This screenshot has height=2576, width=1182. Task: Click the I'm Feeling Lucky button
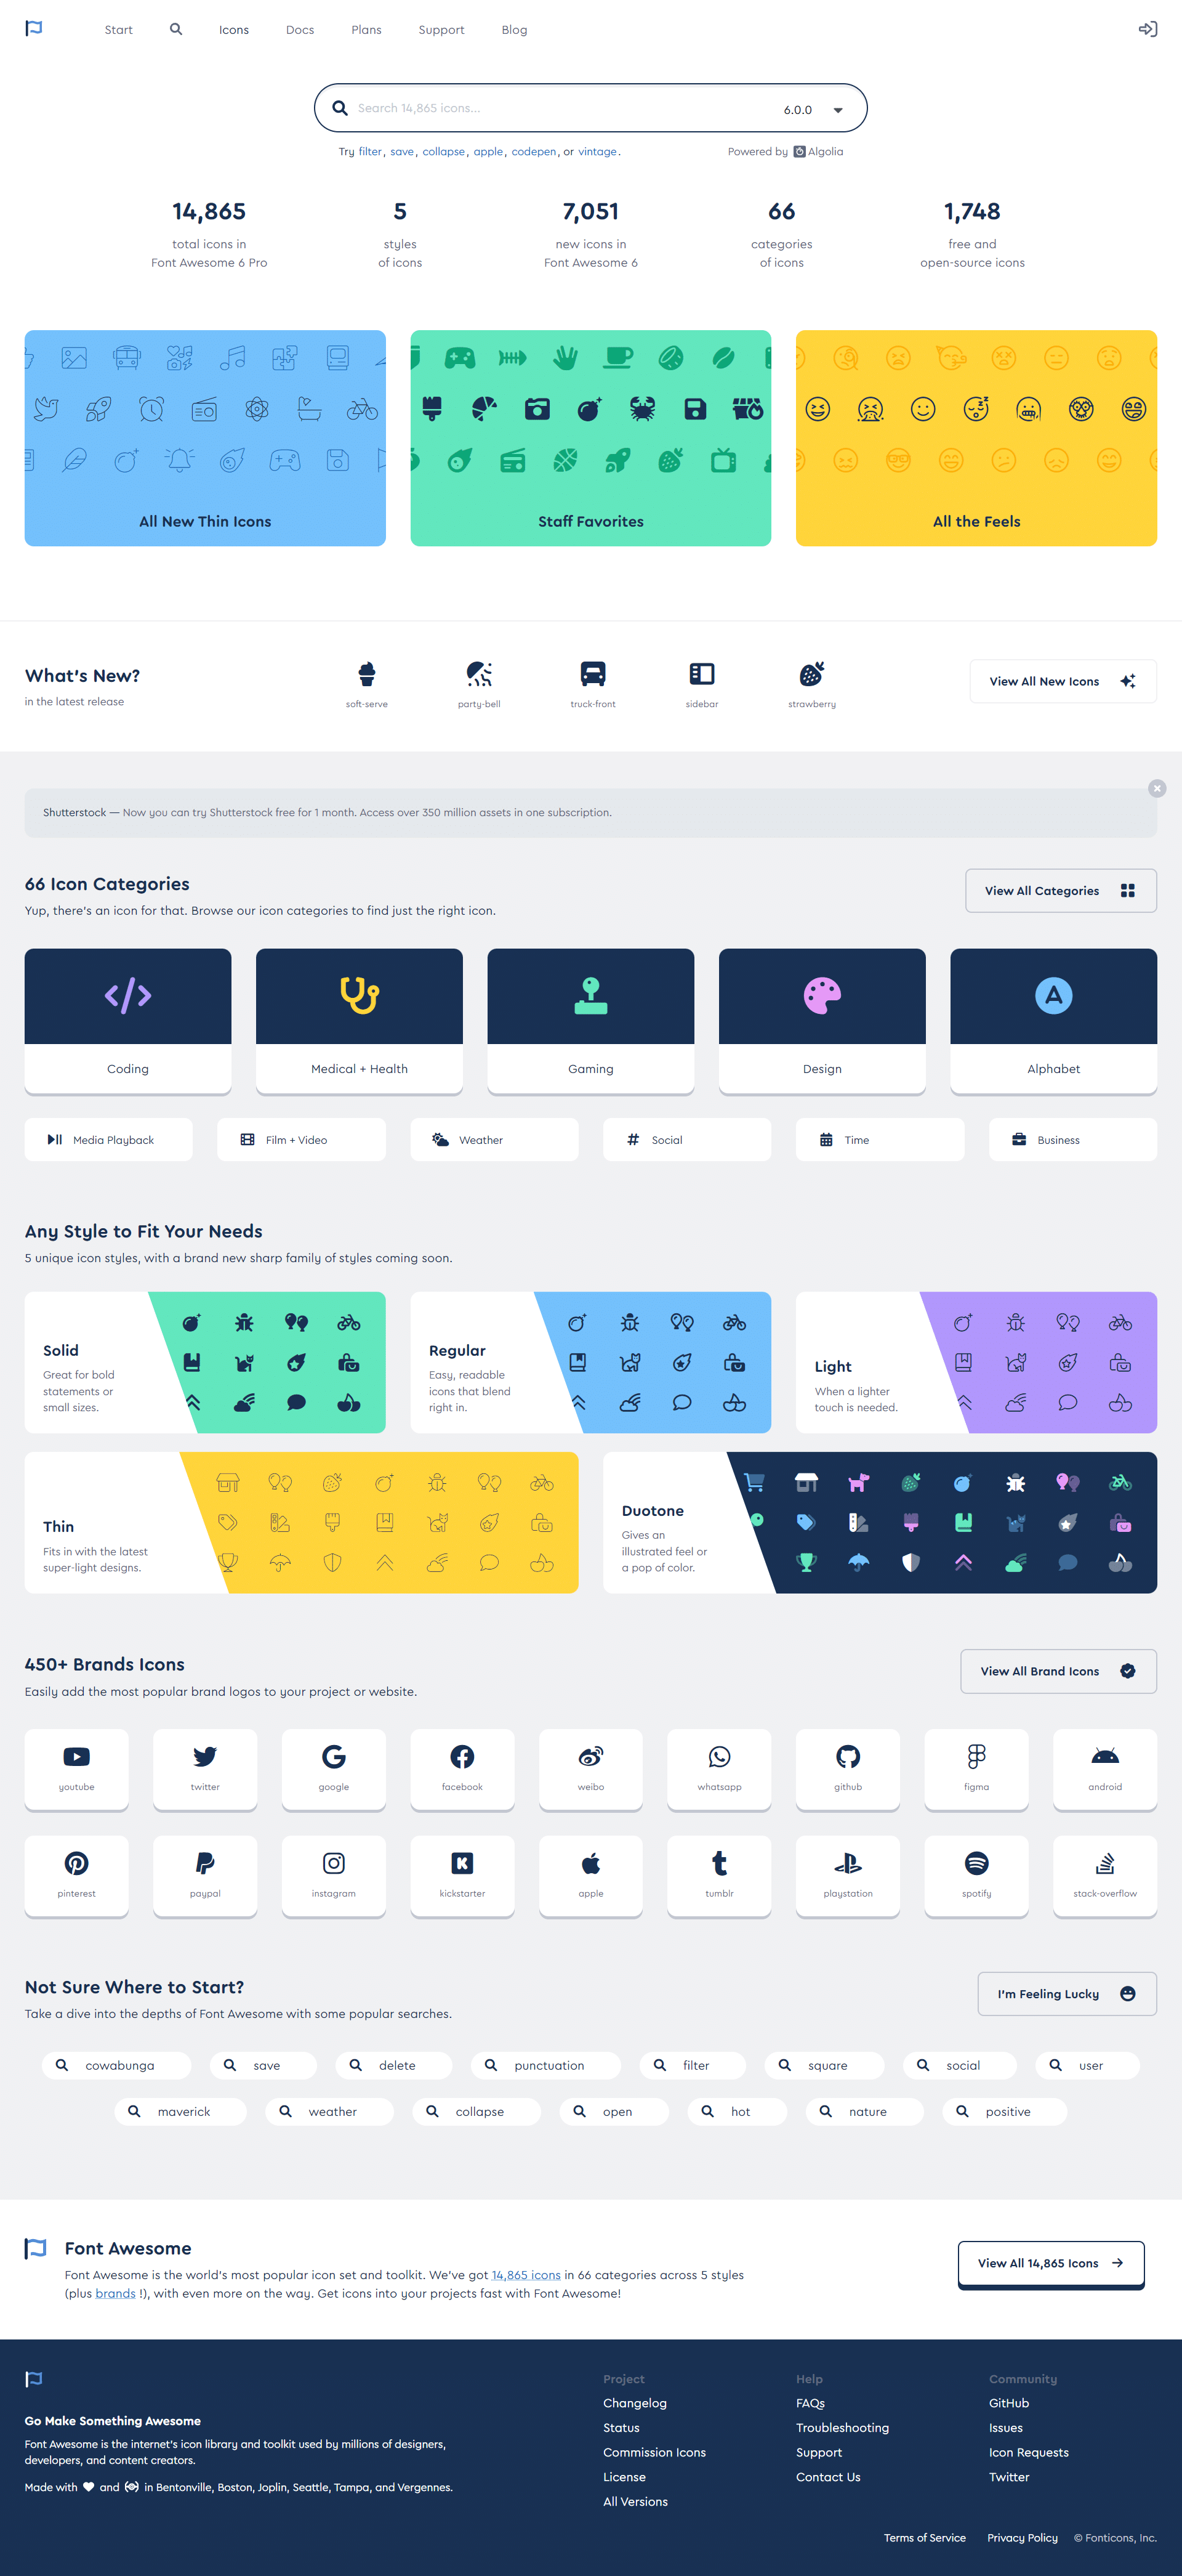tap(1067, 1994)
